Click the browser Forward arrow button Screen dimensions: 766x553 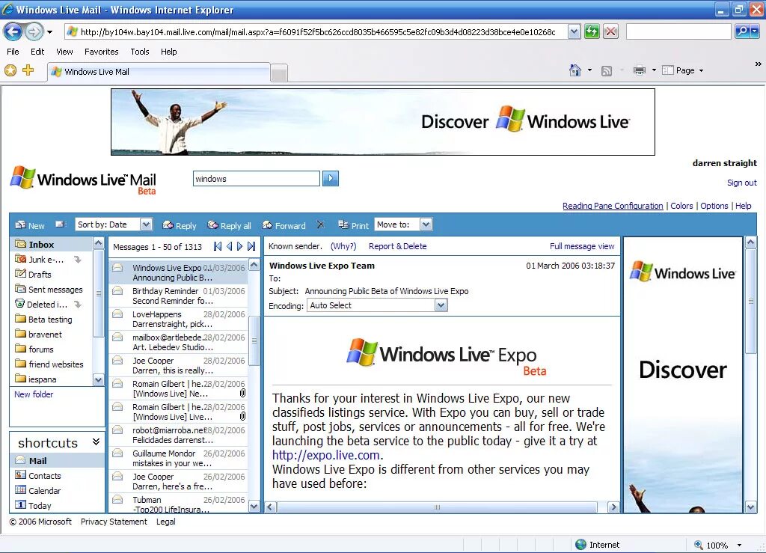pyautogui.click(x=33, y=32)
